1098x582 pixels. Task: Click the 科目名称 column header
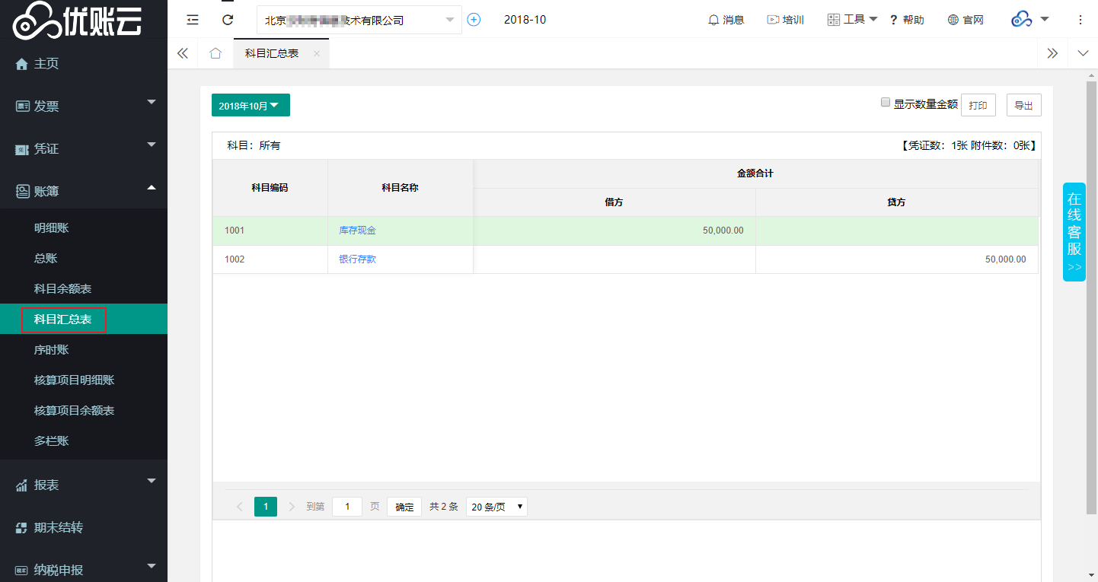[x=401, y=188]
